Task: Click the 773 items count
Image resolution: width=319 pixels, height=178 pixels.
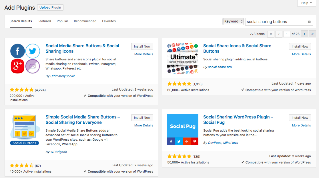Action: [257, 34]
